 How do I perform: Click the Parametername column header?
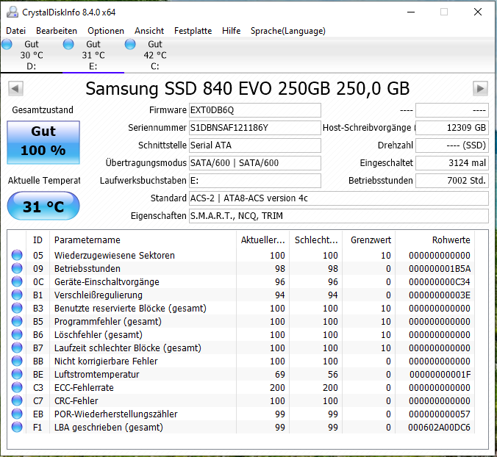[x=143, y=240]
